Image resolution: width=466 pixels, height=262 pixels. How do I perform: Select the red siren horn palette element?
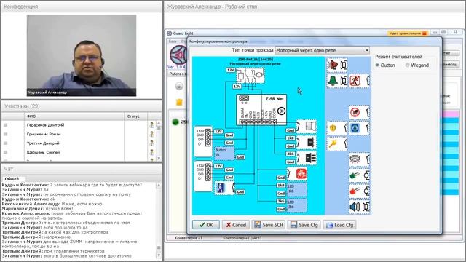336,65
